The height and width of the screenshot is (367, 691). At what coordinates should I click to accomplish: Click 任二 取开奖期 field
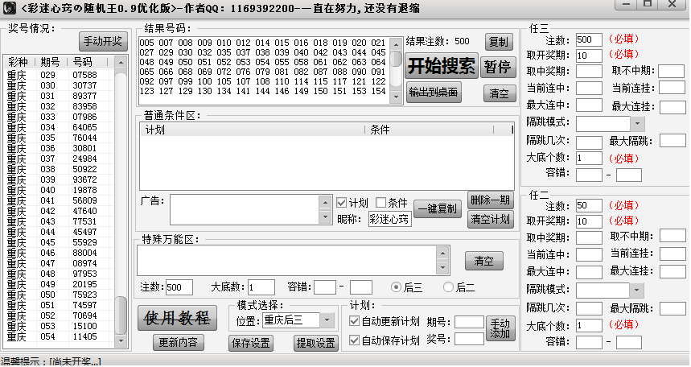[x=589, y=221]
